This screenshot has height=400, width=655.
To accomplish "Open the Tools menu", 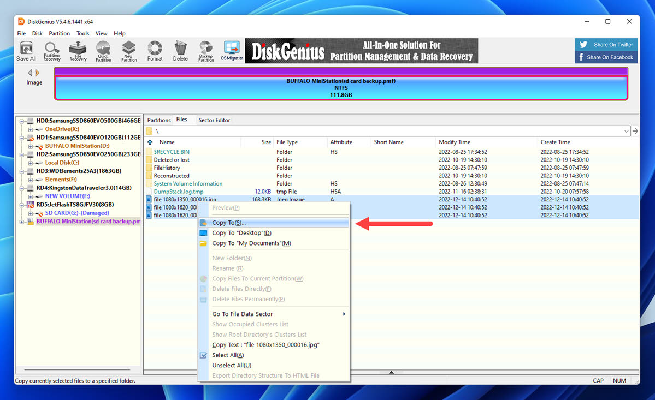I will [x=82, y=33].
